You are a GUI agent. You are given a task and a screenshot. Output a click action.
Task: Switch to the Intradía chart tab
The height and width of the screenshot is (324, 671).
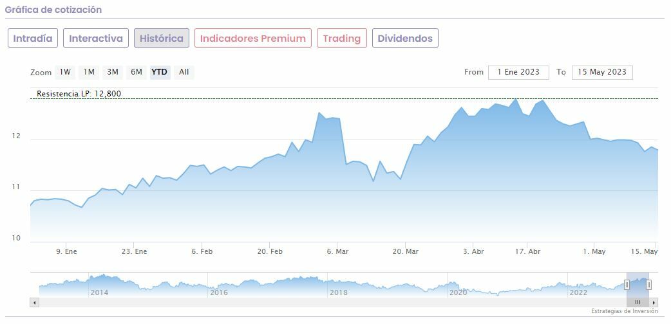tap(33, 38)
